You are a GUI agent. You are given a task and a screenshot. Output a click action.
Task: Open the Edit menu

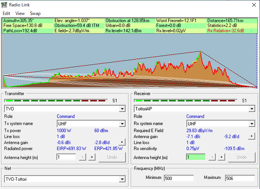coord(6,13)
